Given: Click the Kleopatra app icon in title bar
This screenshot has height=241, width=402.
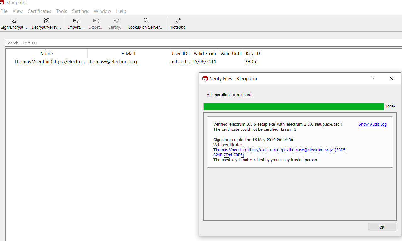Looking at the screenshot, I should [2, 2].
